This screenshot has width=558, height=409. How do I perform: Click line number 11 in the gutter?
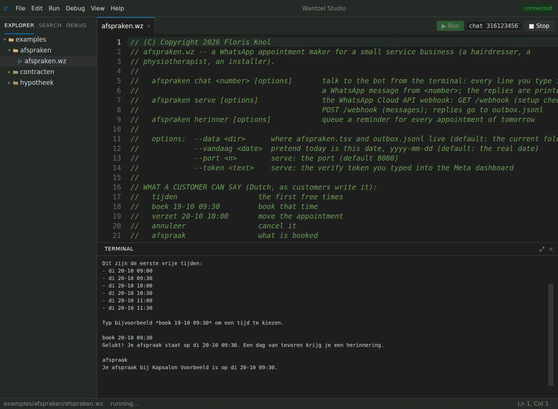click(x=117, y=139)
